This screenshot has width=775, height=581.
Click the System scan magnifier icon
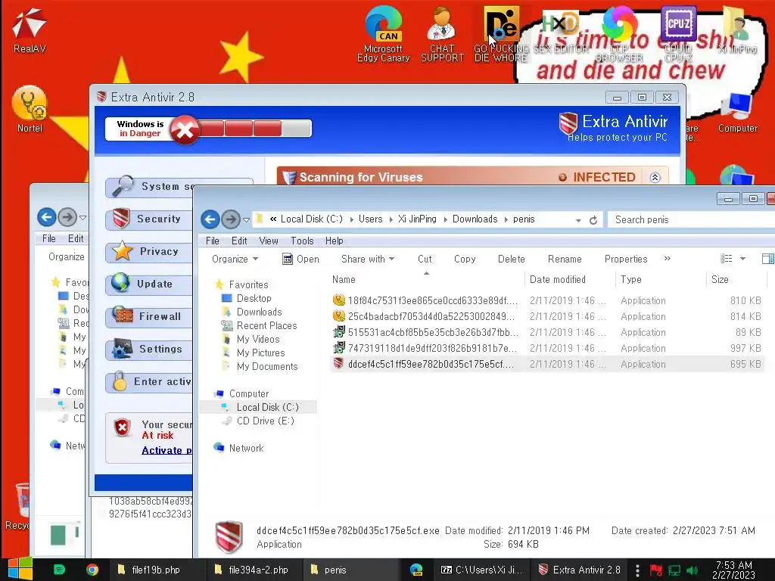122,186
